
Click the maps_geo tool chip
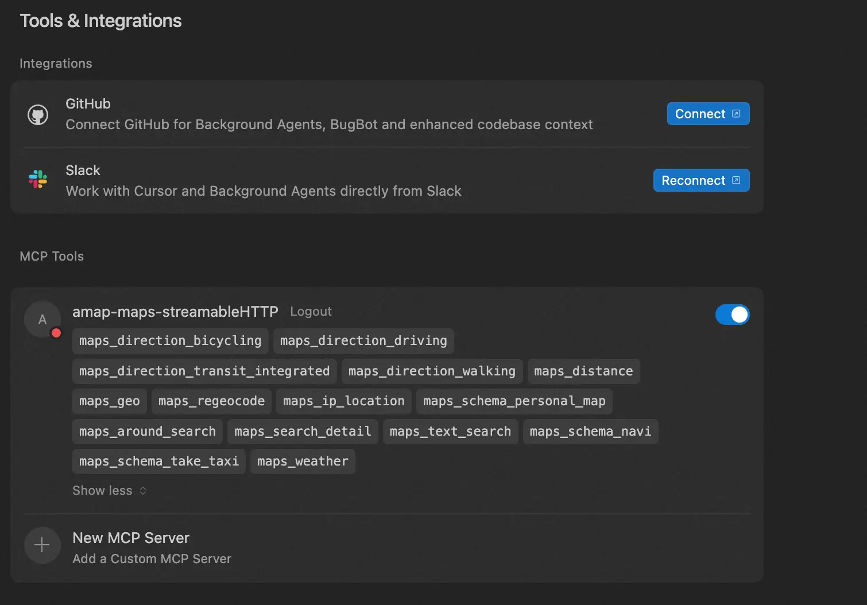[110, 401]
